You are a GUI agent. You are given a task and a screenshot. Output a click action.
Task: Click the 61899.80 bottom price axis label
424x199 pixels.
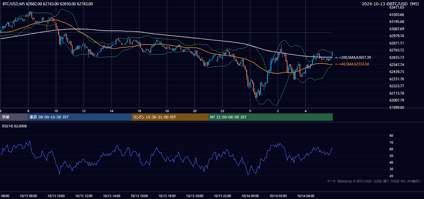click(397, 107)
